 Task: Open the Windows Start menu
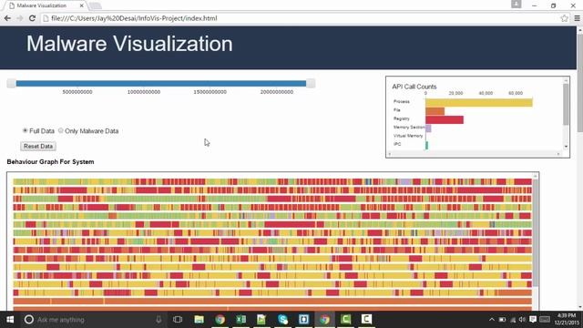point(10,320)
